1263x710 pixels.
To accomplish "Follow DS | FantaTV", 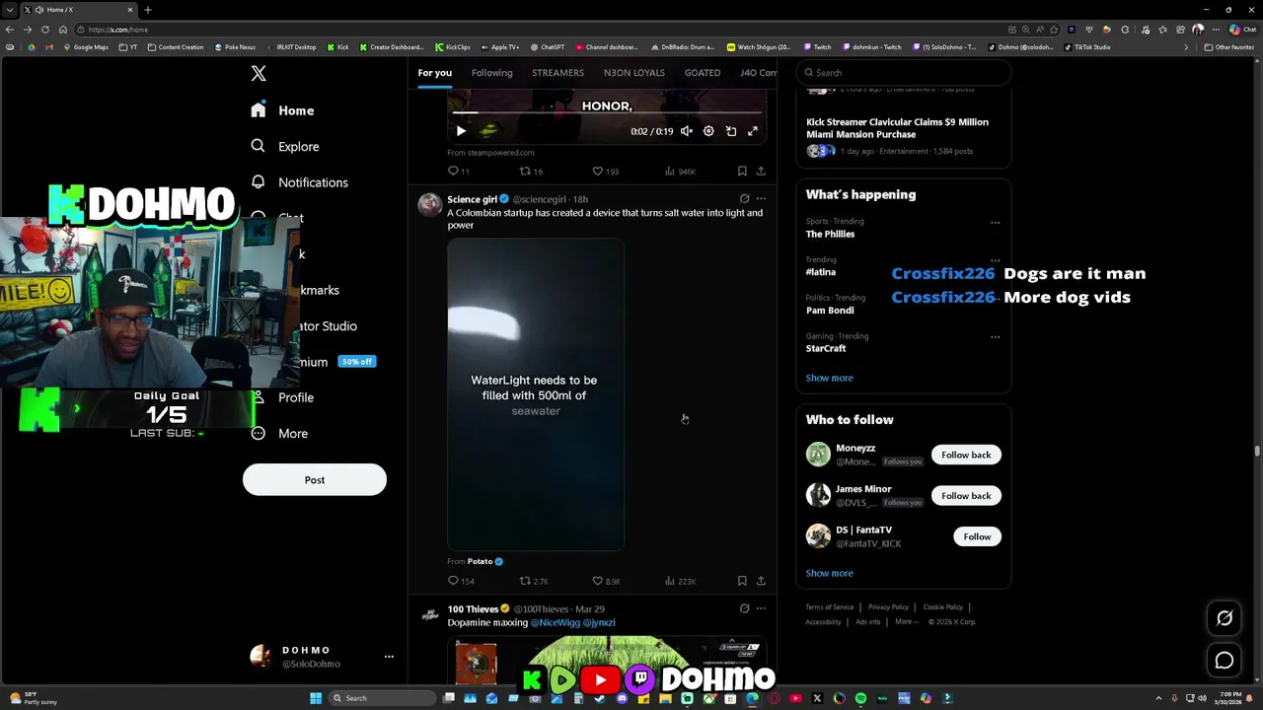I will tap(977, 536).
